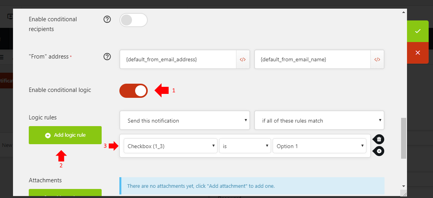Disable the conditional logic toggle
The height and width of the screenshot is (198, 433).
click(x=134, y=91)
